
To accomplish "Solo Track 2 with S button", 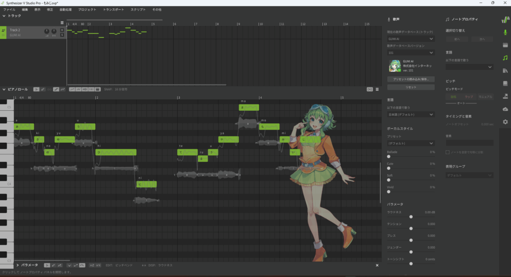I will coord(62,35).
